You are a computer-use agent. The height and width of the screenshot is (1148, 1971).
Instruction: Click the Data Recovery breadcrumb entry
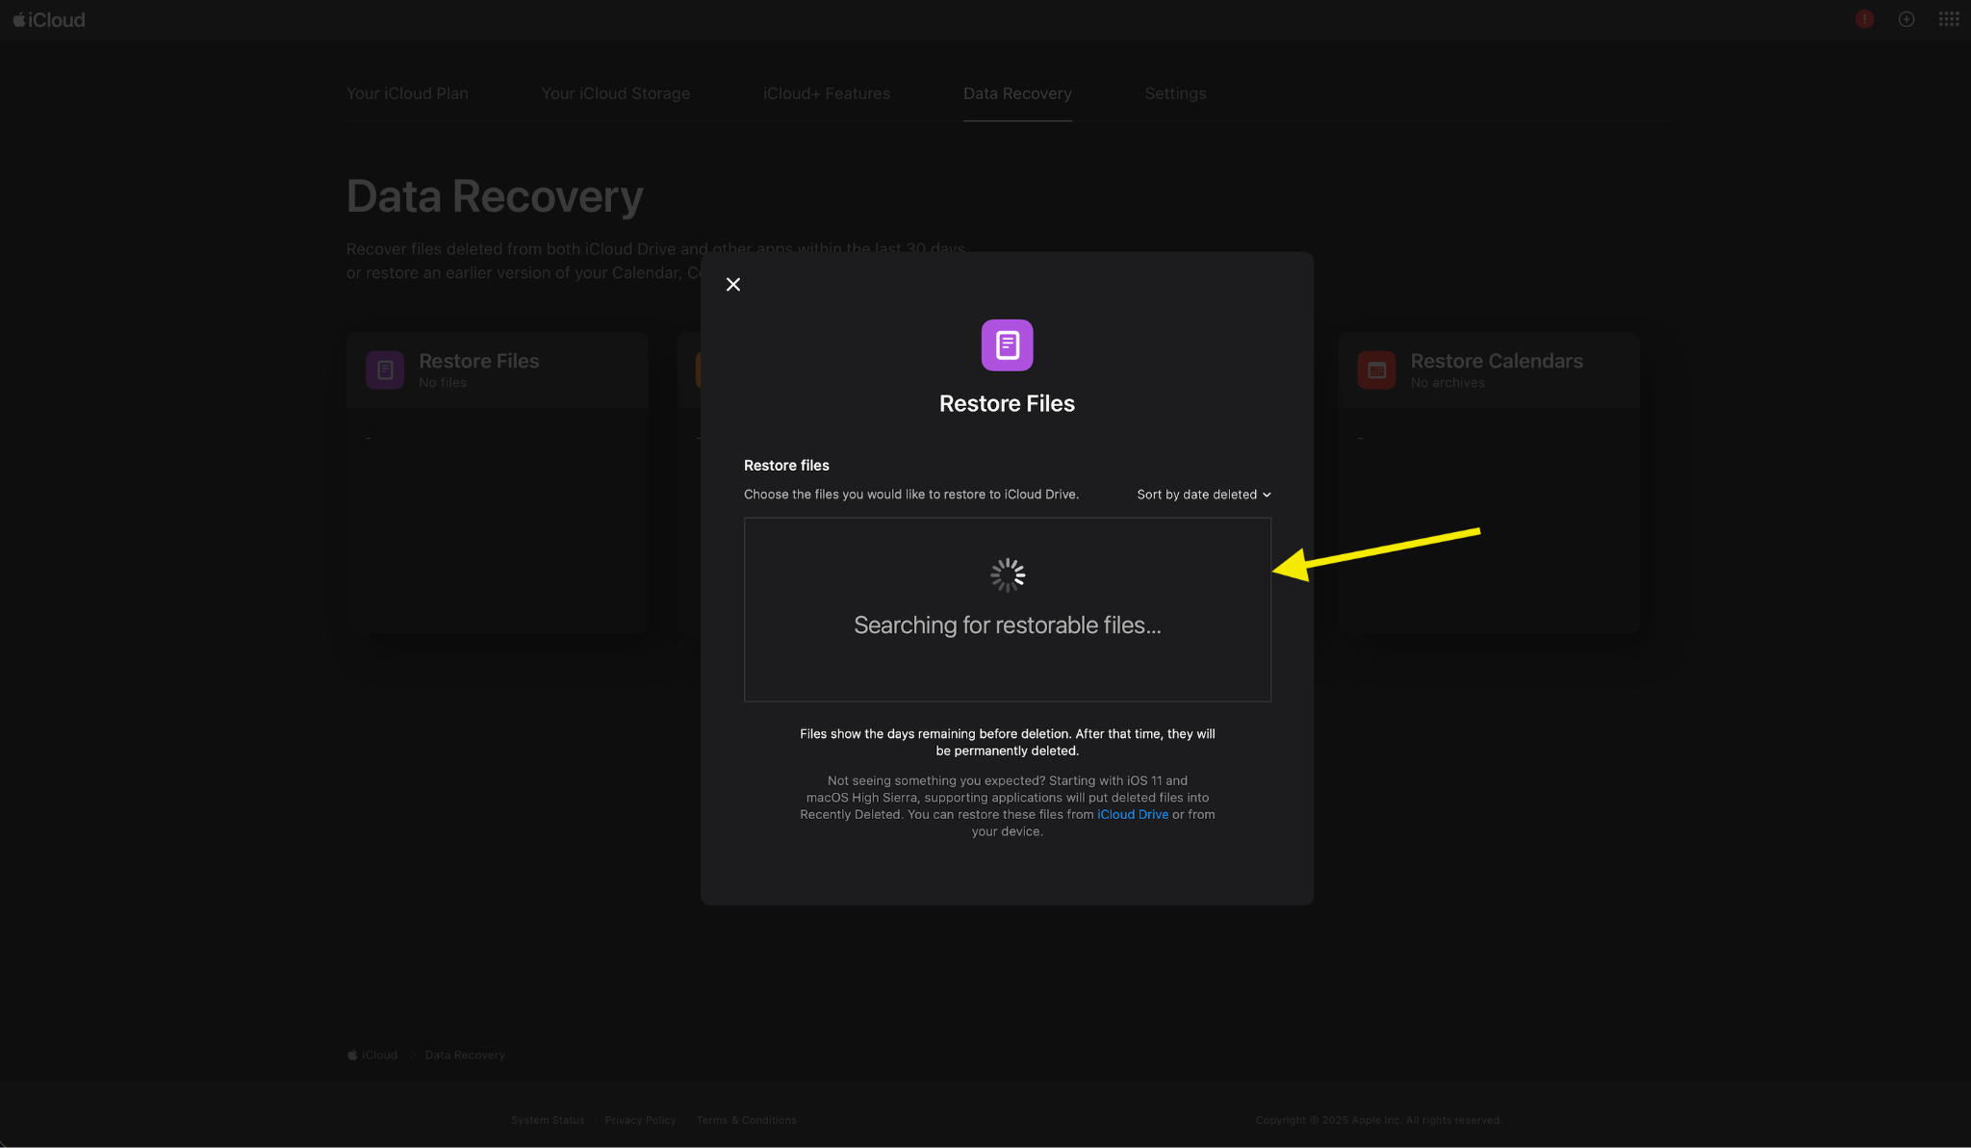pos(465,1054)
